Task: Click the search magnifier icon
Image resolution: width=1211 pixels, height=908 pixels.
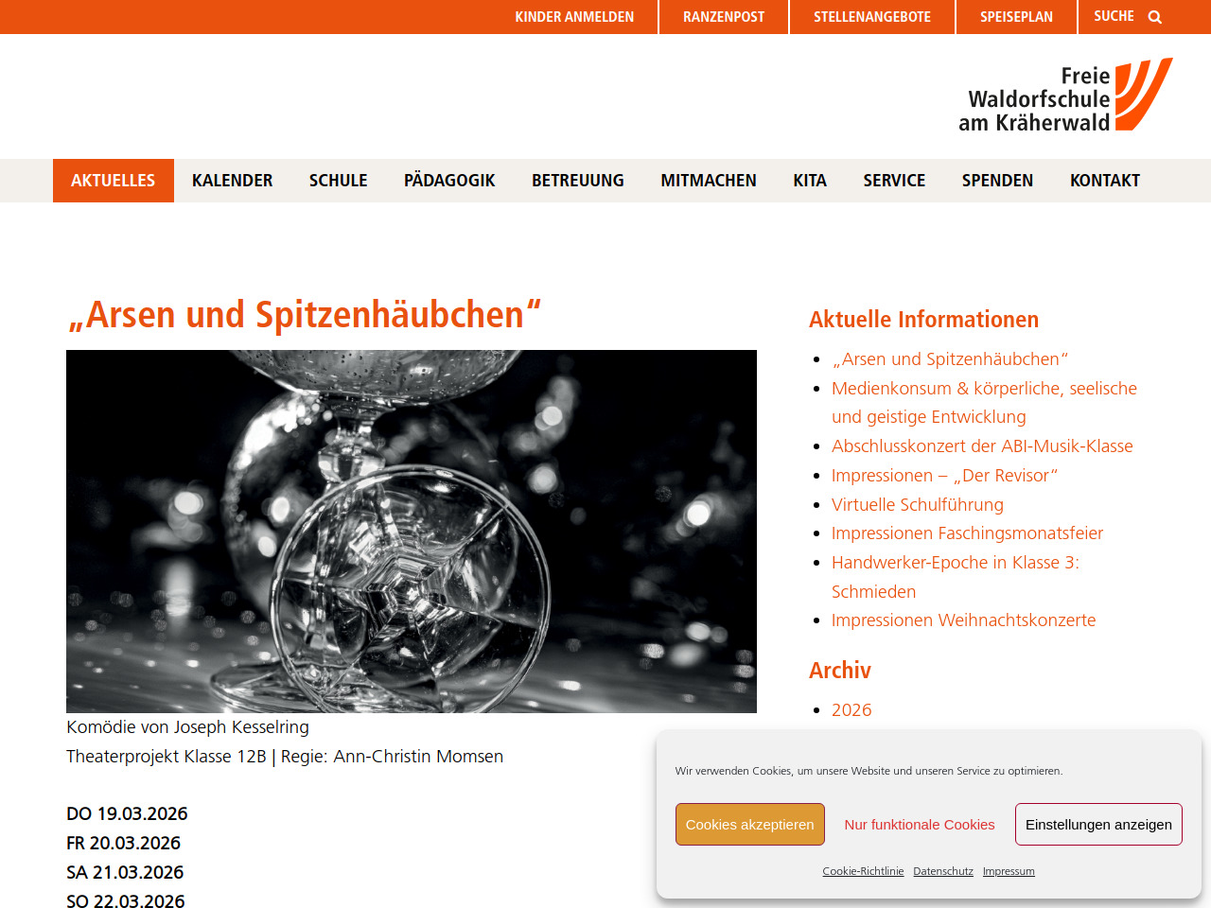Action: tap(1154, 17)
